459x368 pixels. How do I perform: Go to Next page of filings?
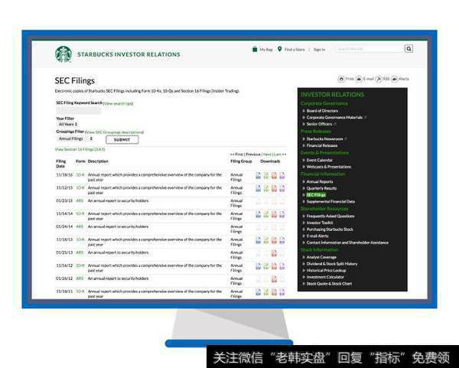pyautogui.click(x=267, y=155)
